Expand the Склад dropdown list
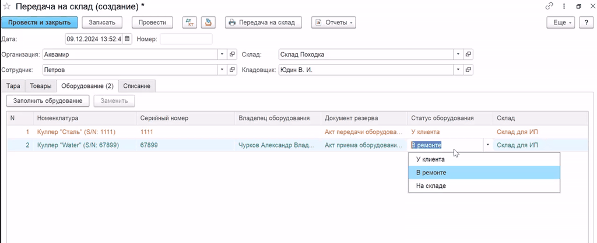 pyautogui.click(x=458, y=55)
